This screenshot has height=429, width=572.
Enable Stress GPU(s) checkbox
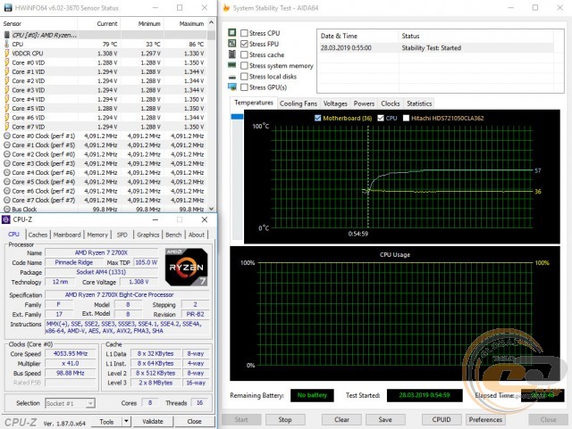click(x=244, y=87)
